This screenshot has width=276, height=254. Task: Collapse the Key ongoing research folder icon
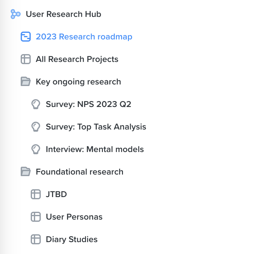pos(26,81)
